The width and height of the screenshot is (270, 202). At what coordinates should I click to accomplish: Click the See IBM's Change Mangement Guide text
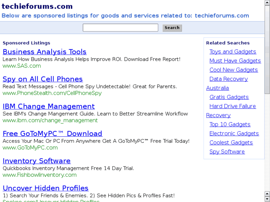click(95, 114)
